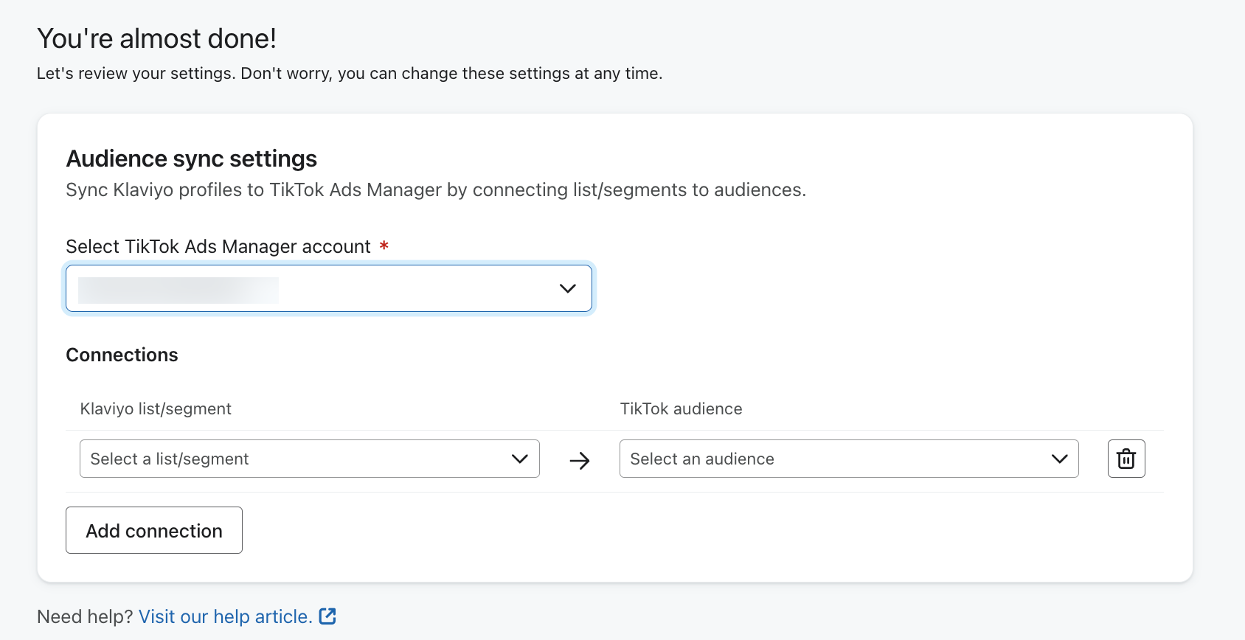Click the chevron in the TikTok account selector

(567, 288)
